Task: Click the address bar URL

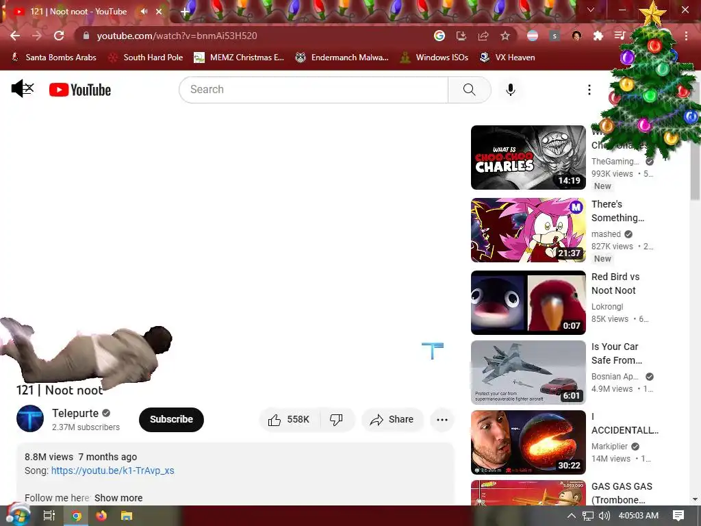Action: (177, 36)
